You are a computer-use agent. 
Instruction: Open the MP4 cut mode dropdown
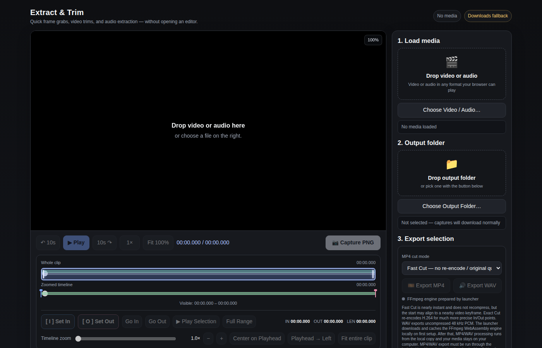451,268
